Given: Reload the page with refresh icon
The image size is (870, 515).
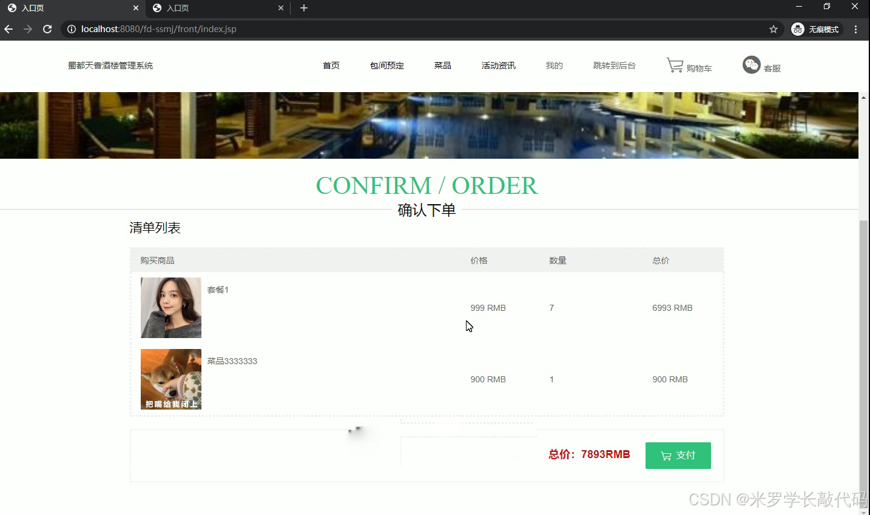Looking at the screenshot, I should pos(47,29).
